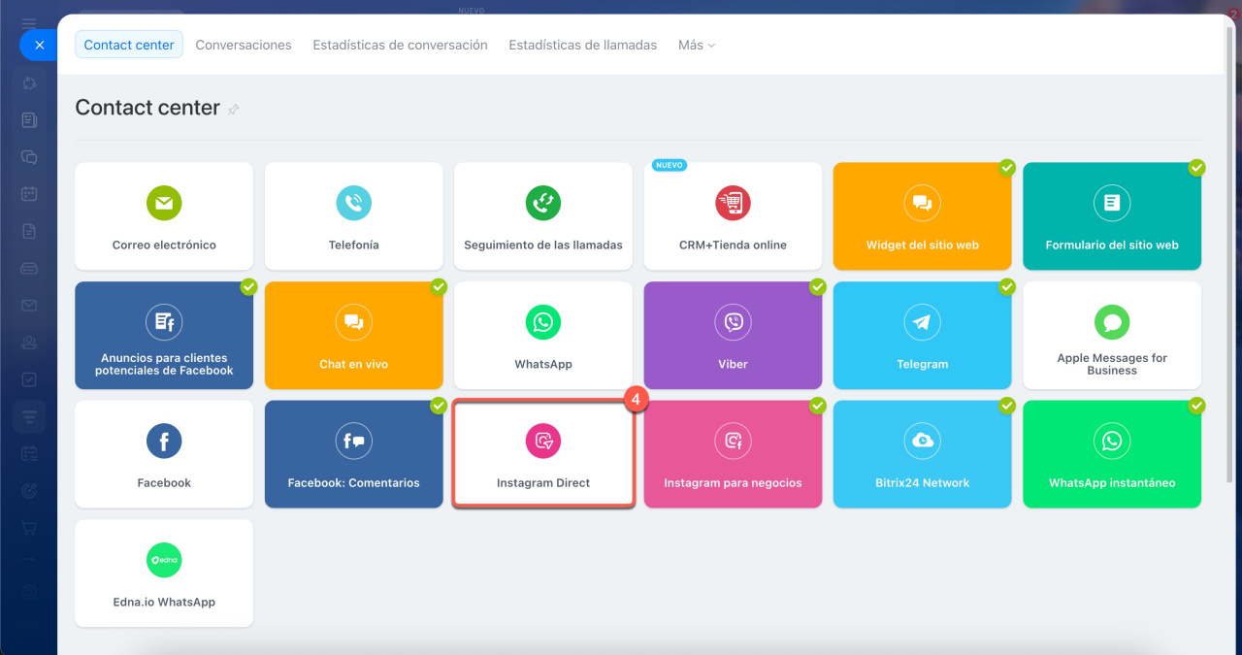Open the Estadísticas de llamadas tab
Screen dimensions: 1242x655
pos(582,45)
